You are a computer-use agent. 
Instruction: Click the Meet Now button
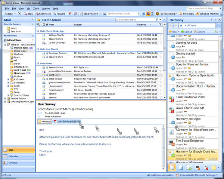pos(187,14)
